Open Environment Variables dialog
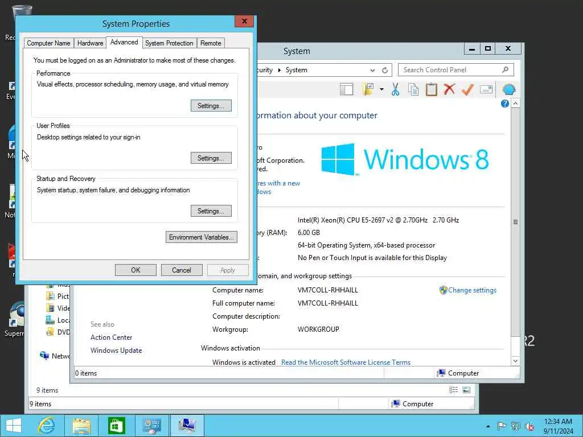 202,237
